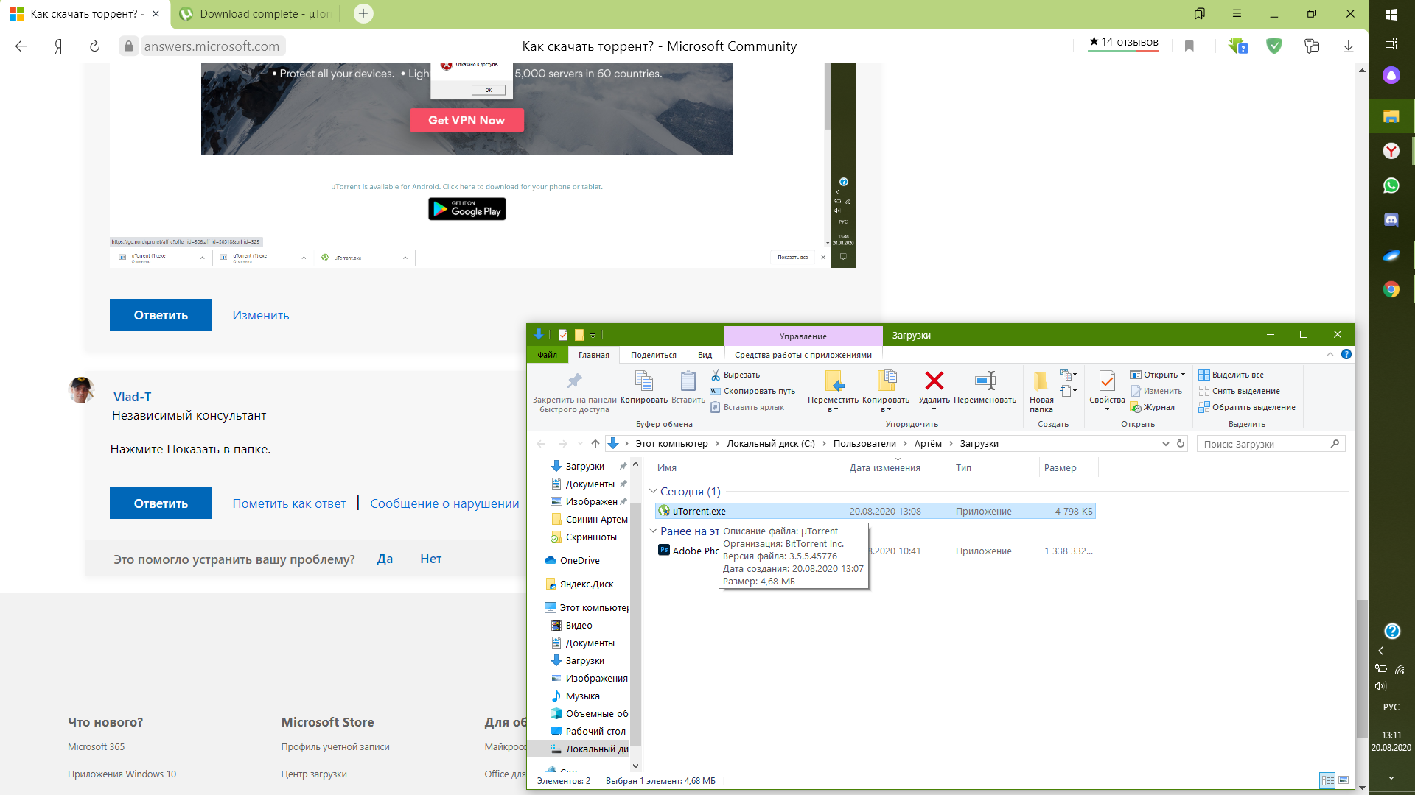Open Средства работы с приложениями tab
Image resolution: width=1415 pixels, height=795 pixels.
click(x=803, y=355)
